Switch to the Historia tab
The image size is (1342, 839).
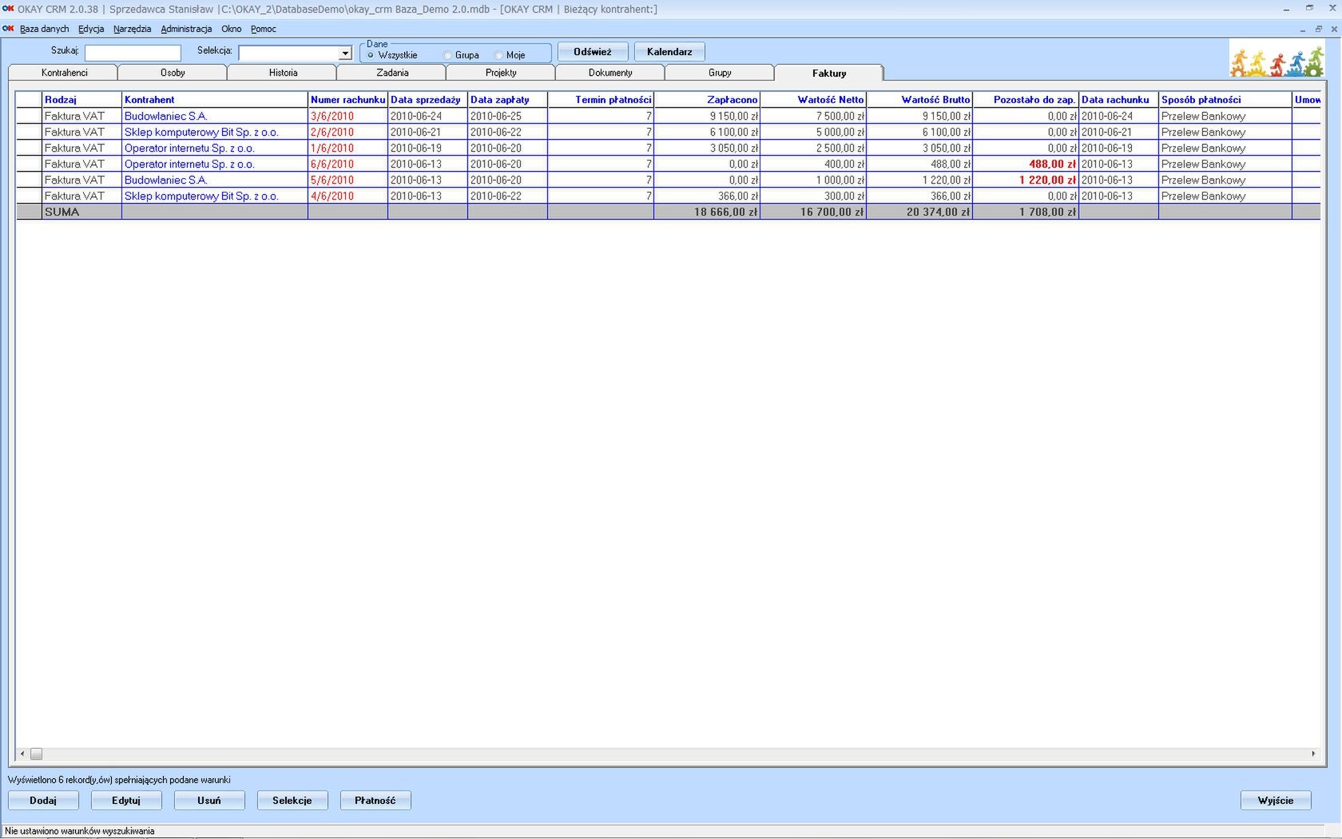click(283, 73)
